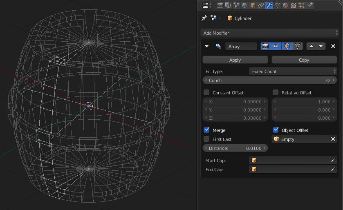Enable the First Last checkbox

206,139
